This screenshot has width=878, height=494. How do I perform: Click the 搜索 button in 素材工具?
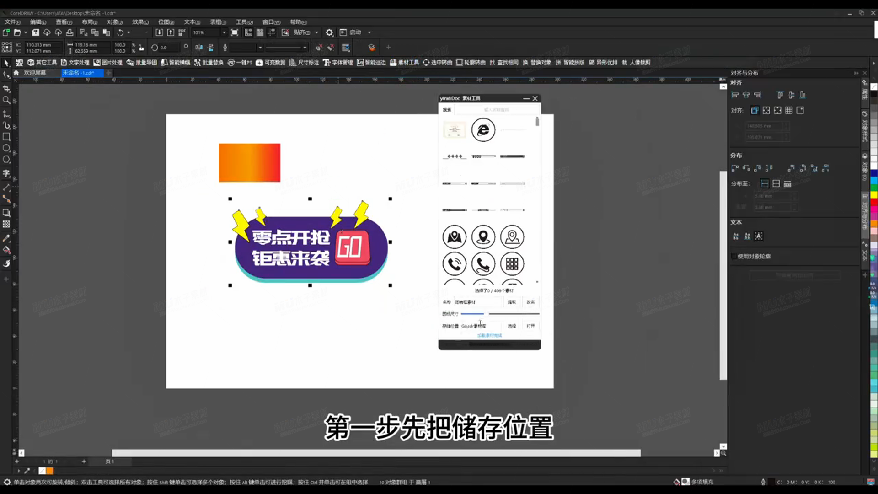[x=447, y=110]
